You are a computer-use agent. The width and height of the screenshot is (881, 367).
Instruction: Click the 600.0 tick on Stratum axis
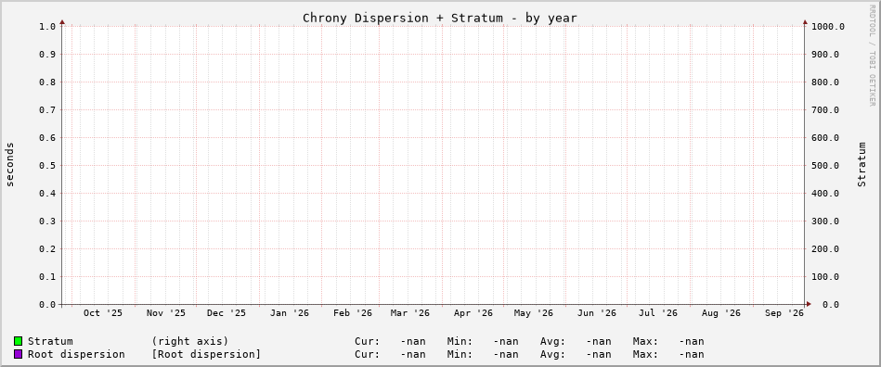(824, 137)
